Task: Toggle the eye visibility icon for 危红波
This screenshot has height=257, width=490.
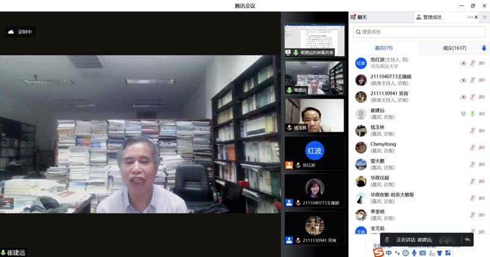Action: point(463,63)
